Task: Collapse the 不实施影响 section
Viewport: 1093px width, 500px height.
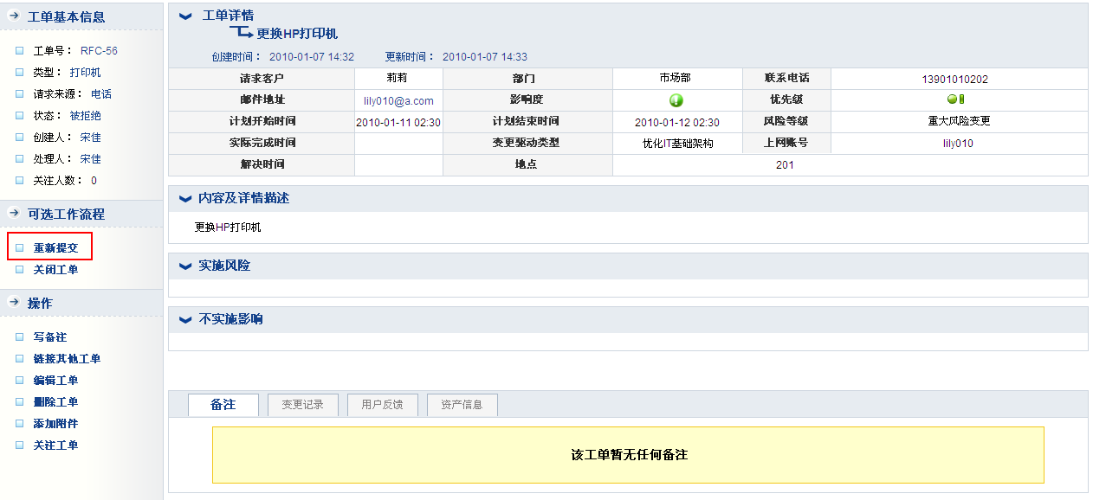Action: pyautogui.click(x=185, y=320)
